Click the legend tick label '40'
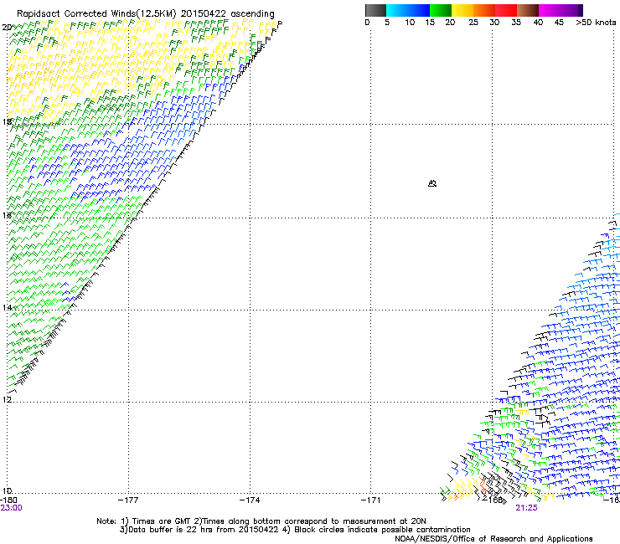The width and height of the screenshot is (620, 544). pyautogui.click(x=538, y=23)
